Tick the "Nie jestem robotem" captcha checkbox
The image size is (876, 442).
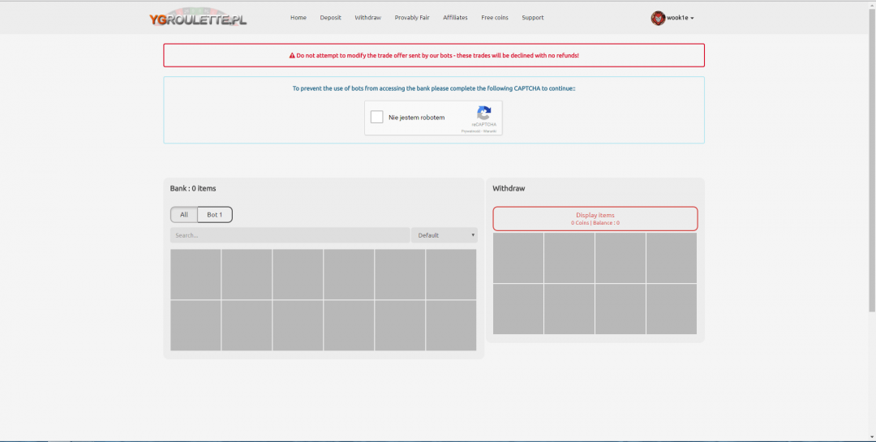tap(376, 118)
